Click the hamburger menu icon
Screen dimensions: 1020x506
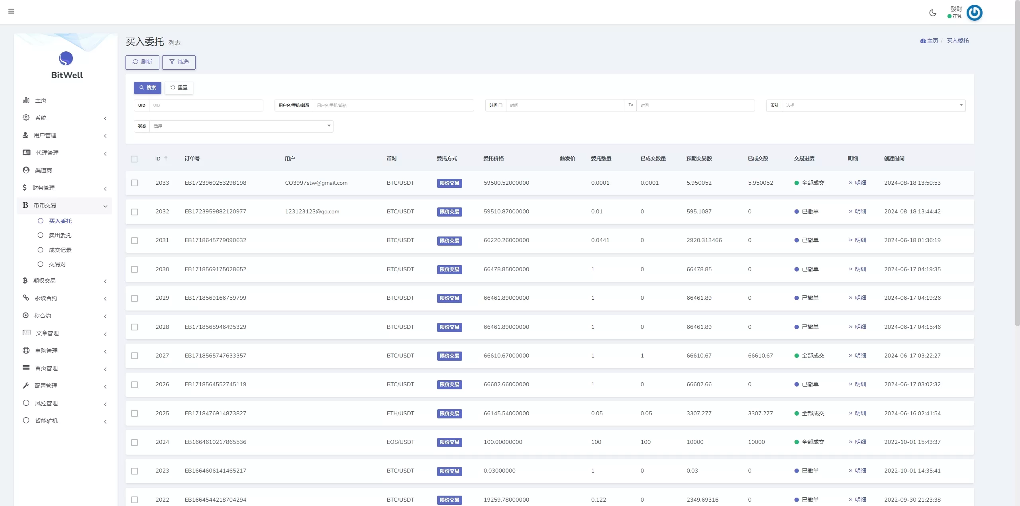(11, 11)
